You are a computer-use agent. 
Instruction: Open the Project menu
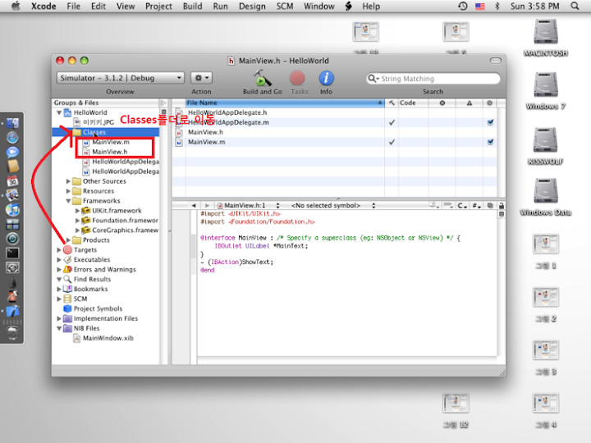158,6
